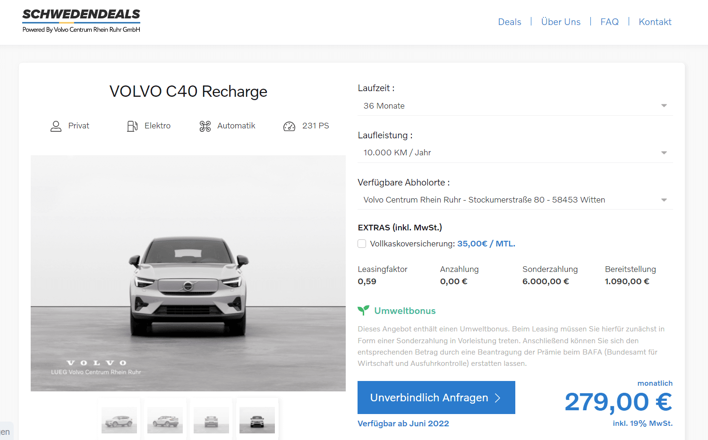Click the Automatik gearbox icon
This screenshot has height=440, width=708.
click(x=205, y=126)
